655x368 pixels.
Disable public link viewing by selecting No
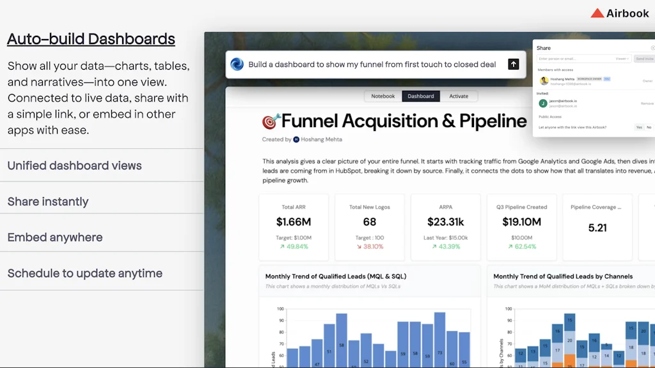(x=649, y=127)
